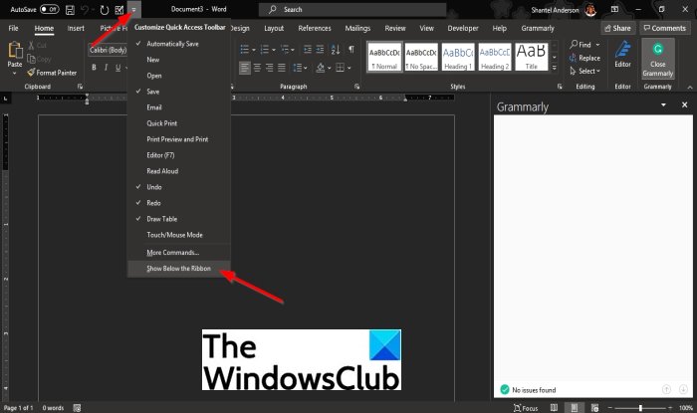Switch to the References tab
Image resolution: width=697 pixels, height=413 pixels.
click(315, 28)
